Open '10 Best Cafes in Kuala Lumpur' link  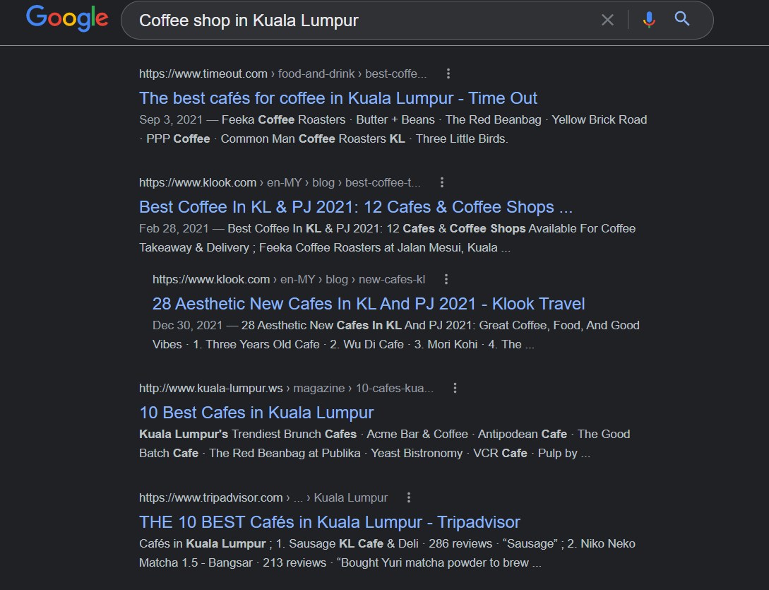click(256, 413)
